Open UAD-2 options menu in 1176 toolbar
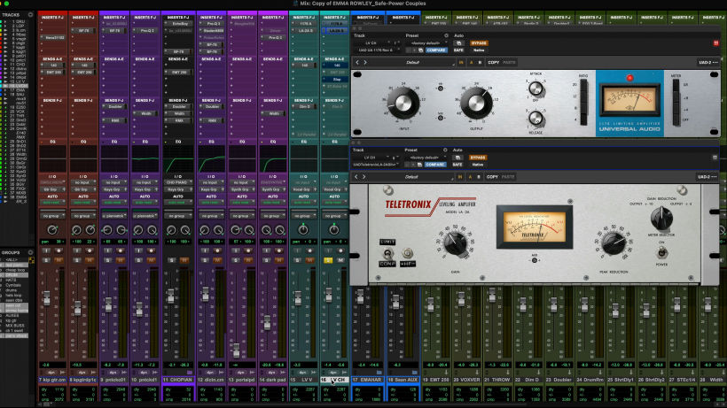The height and width of the screenshot is (408, 727). coord(708,63)
